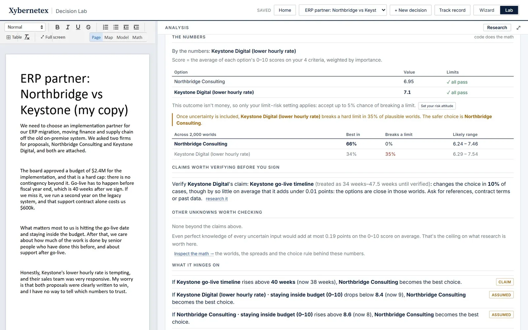Viewport: 528px width, 330px height.
Task: Select the Map view tab
Action: click(109, 37)
